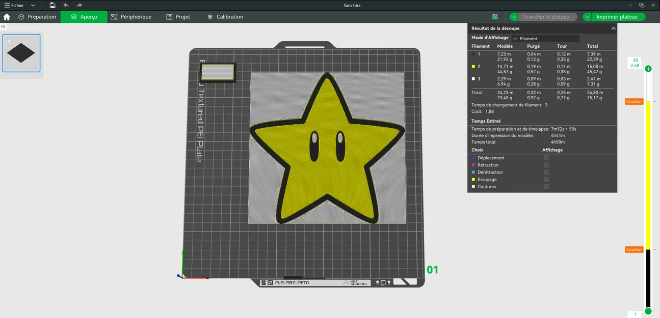
Task: Click the Couleur marker on the layer slider
Action: 633,101
